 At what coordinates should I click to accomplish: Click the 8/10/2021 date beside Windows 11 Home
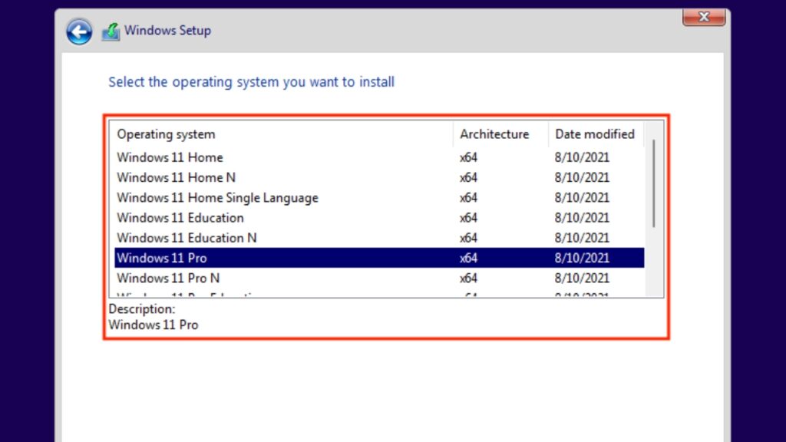(583, 157)
